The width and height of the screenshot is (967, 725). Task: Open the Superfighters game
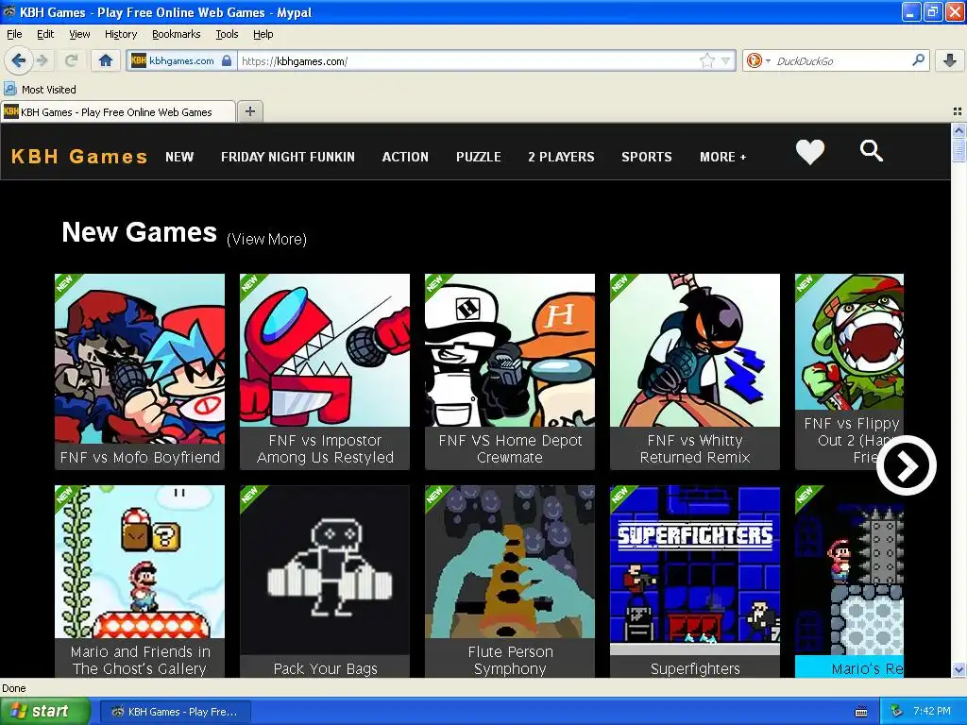[694, 581]
